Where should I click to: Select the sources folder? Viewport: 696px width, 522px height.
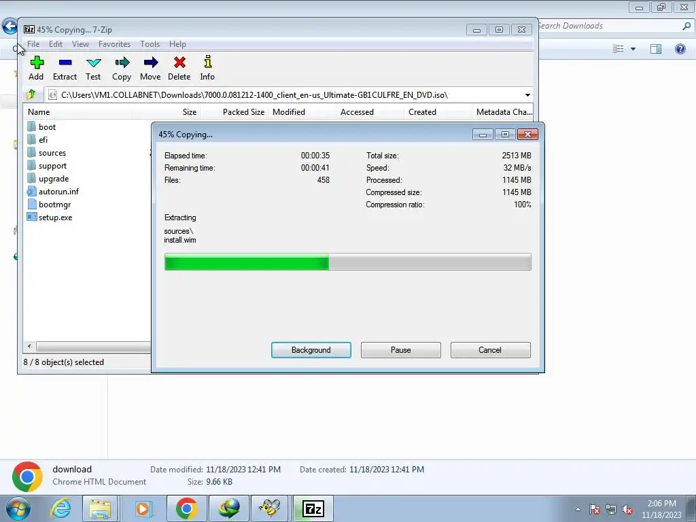[x=46, y=153]
